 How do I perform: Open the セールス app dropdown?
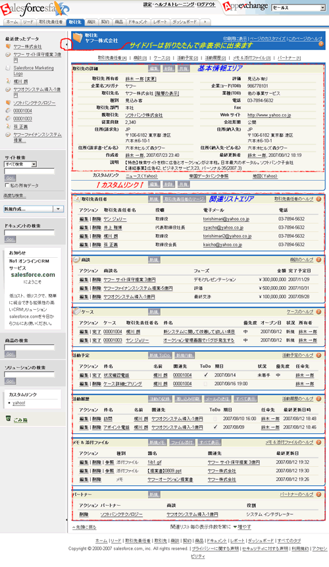click(x=299, y=8)
